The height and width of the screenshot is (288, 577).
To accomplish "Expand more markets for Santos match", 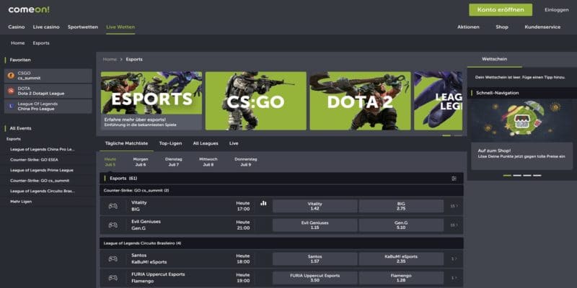I will (x=454, y=258).
